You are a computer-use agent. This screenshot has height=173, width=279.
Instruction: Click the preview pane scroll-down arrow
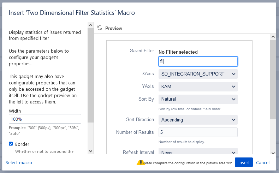273,153
